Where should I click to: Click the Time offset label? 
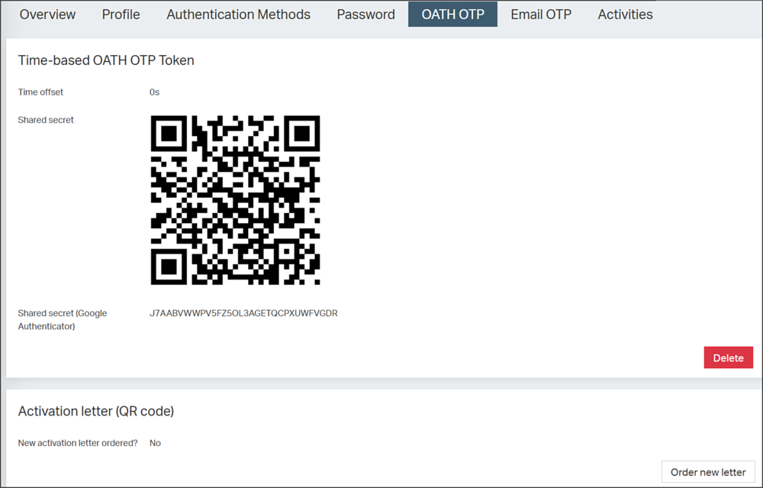tap(40, 92)
